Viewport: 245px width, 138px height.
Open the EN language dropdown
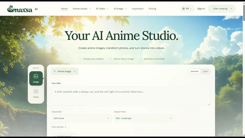click(x=187, y=9)
